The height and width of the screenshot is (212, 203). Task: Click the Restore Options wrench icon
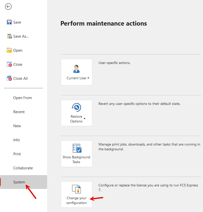coord(76,107)
